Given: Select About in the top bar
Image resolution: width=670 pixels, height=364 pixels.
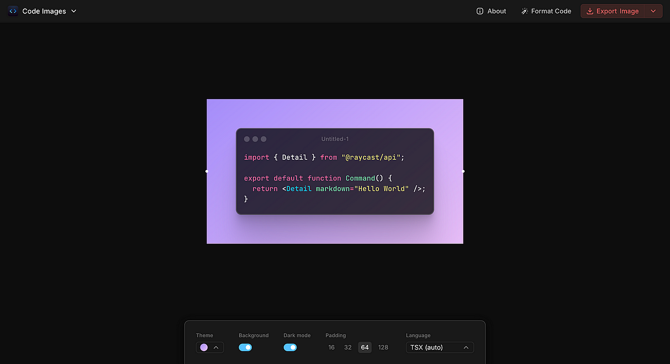Looking at the screenshot, I should [496, 11].
